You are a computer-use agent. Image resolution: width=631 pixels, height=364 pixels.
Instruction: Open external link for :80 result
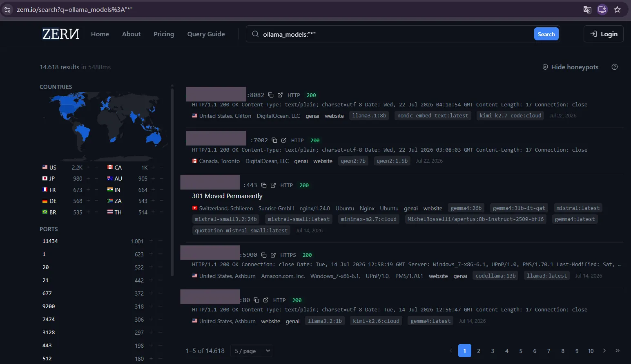(x=266, y=300)
